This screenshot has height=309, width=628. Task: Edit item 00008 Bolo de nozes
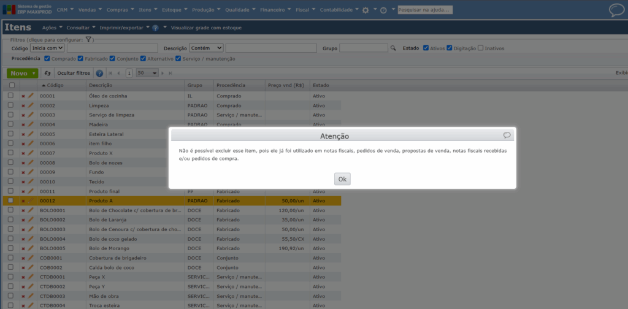pyautogui.click(x=31, y=162)
